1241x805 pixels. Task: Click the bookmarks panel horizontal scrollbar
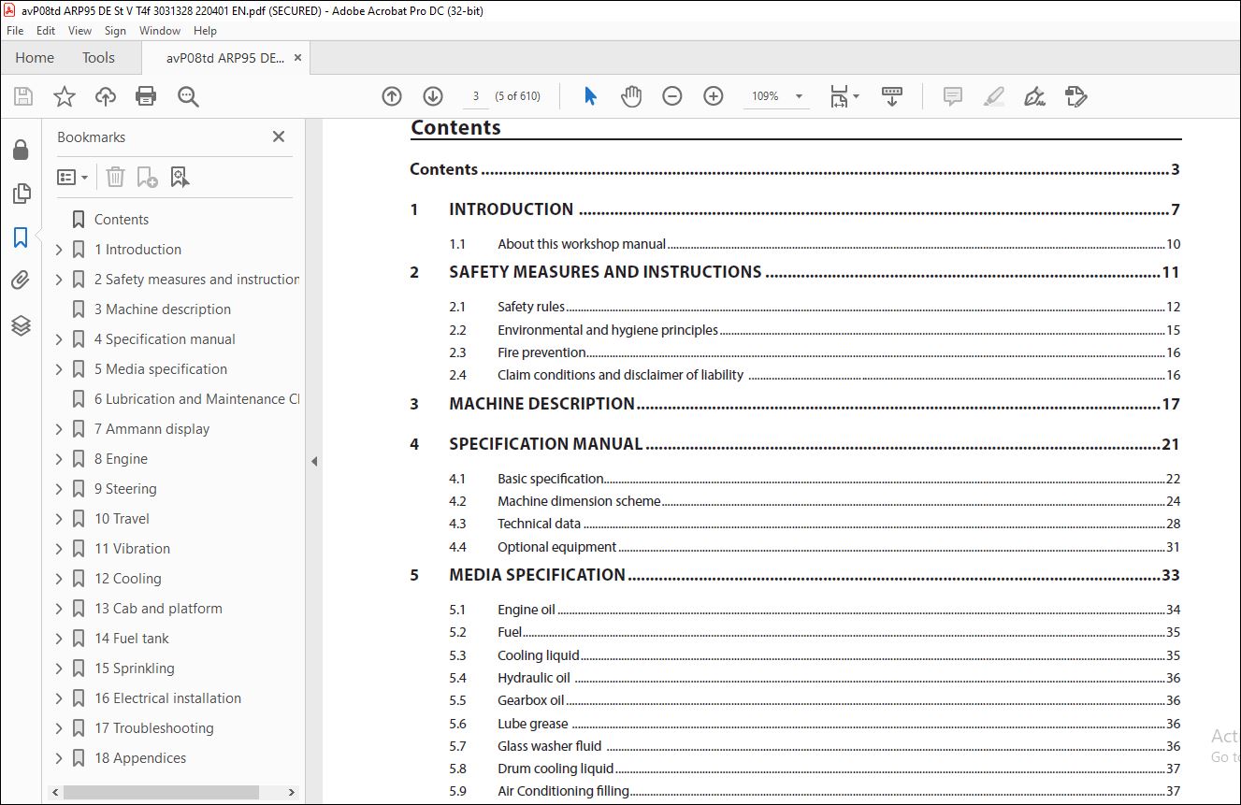161,792
